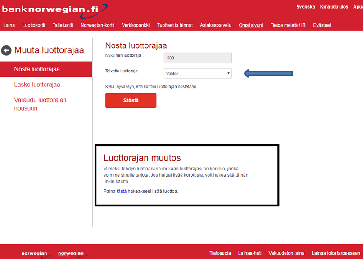
Task: Click the Muuta luottorajaa heading
Action: click(49, 50)
